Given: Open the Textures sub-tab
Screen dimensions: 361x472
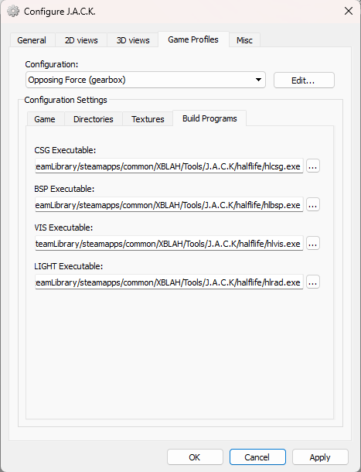Looking at the screenshot, I should (x=148, y=119).
